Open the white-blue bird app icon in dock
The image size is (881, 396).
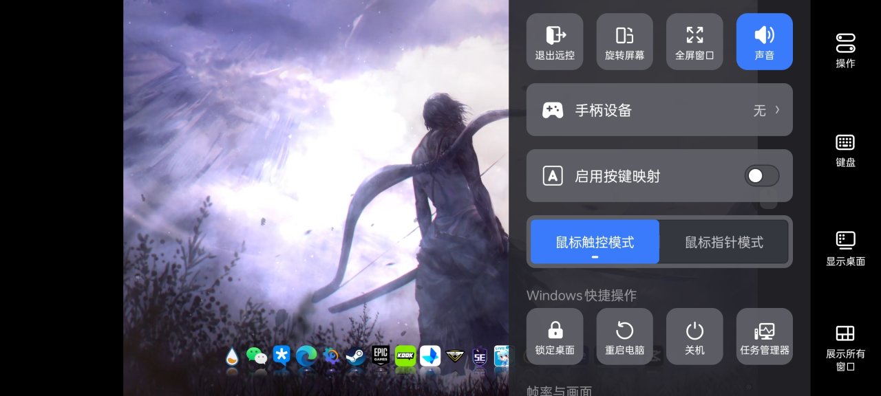point(430,356)
